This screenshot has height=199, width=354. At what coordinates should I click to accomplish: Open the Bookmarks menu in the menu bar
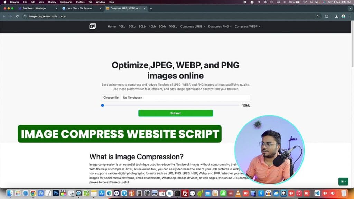click(x=66, y=2)
